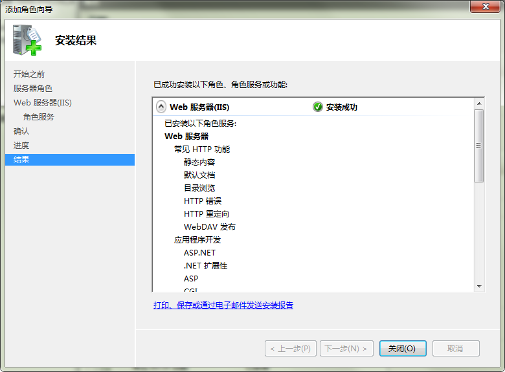Click the results list scroll up arrow
This screenshot has width=505, height=372.
tap(479, 104)
